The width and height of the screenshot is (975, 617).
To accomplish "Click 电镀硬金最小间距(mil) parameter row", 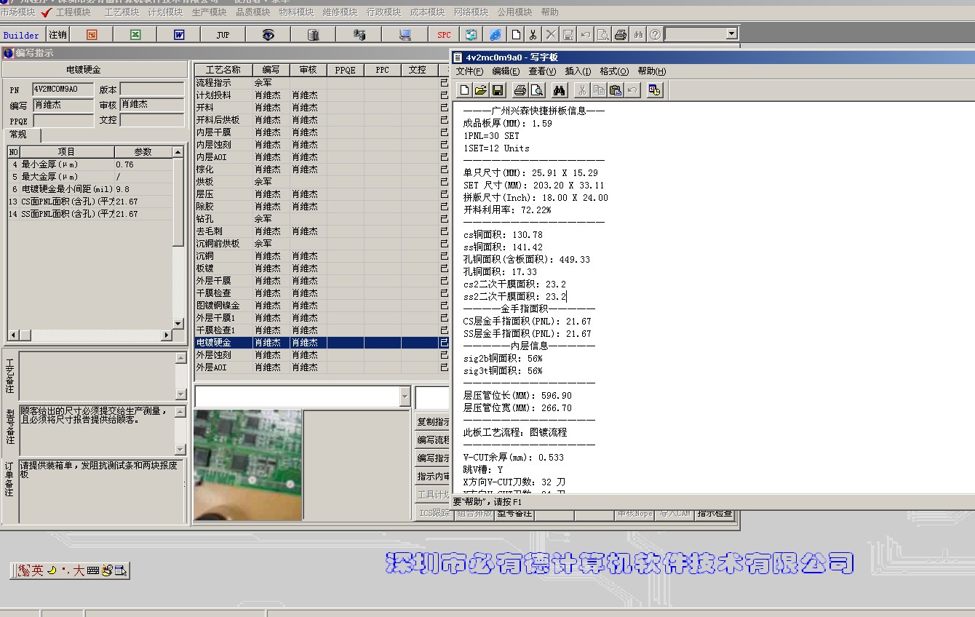I will (89, 189).
